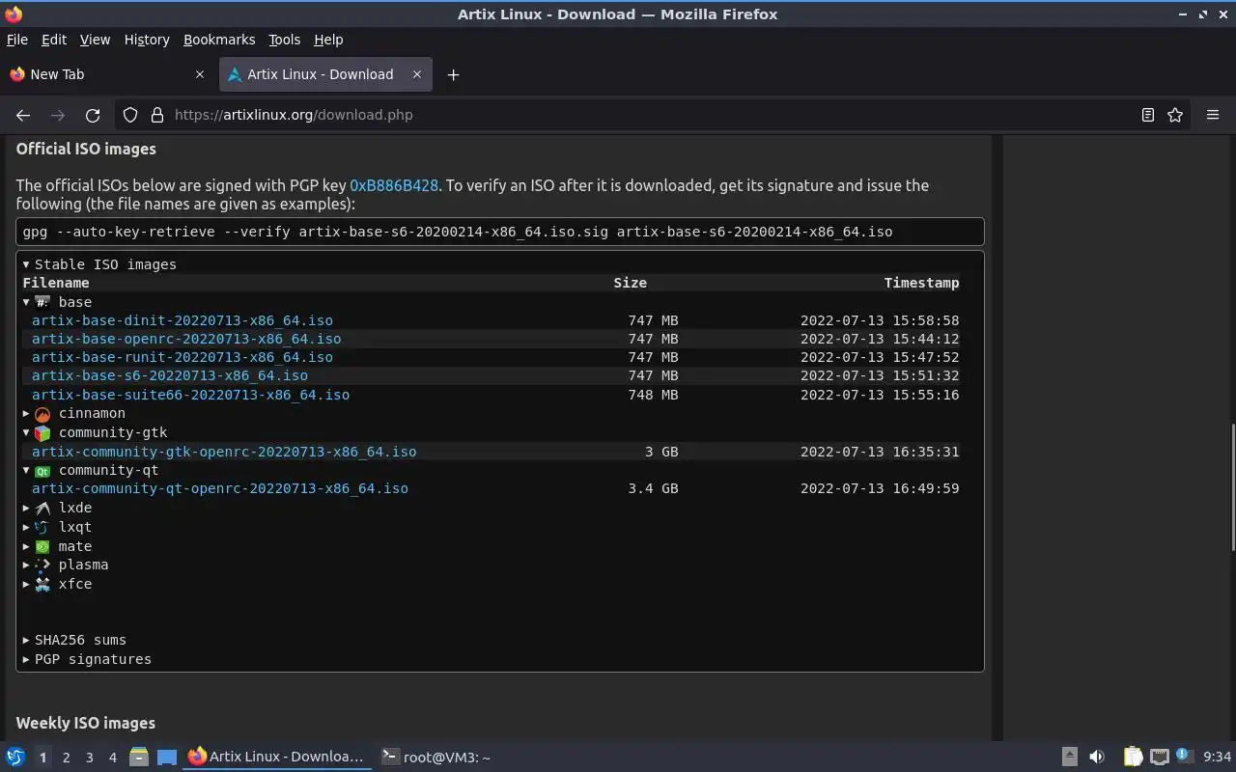Open the View menu
This screenshot has width=1236, height=772.
[95, 40]
